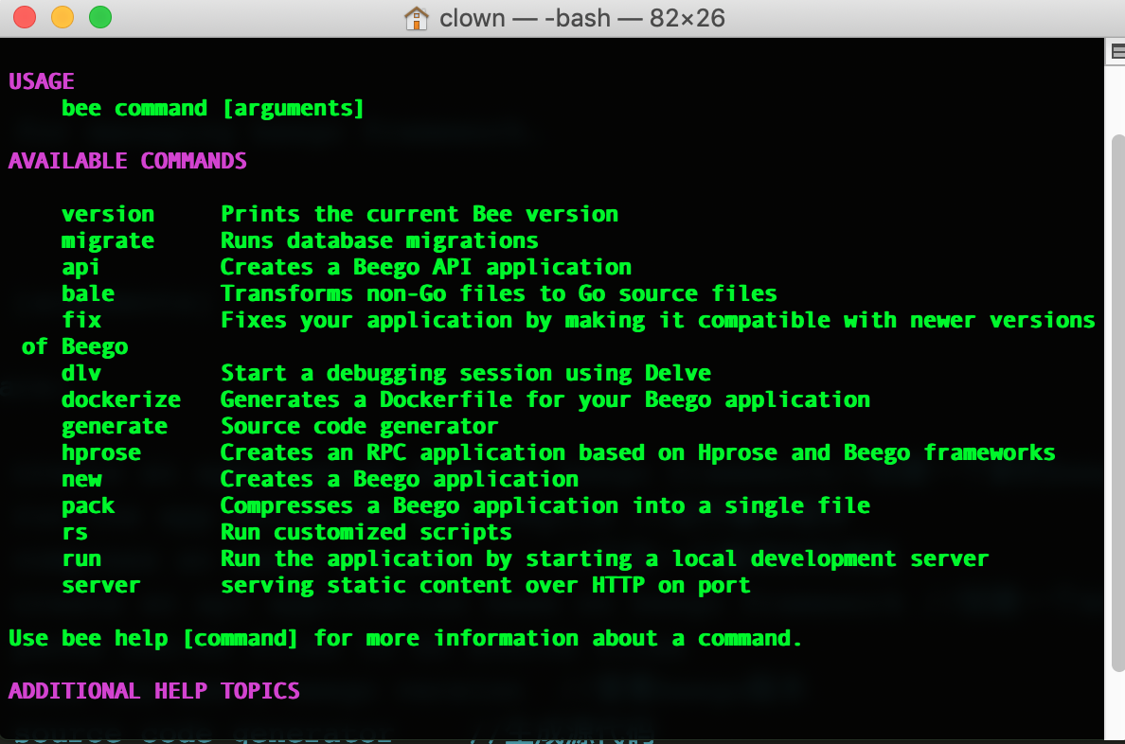Click the "fix" command name

tap(81, 320)
